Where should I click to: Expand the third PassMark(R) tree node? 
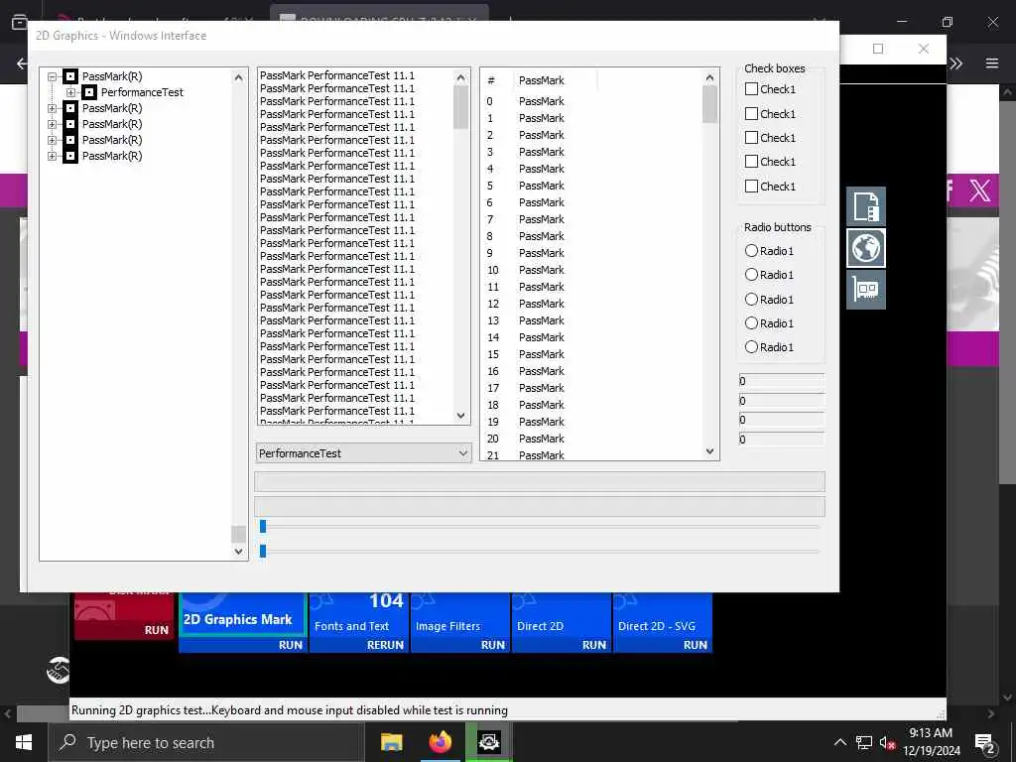coord(52,124)
